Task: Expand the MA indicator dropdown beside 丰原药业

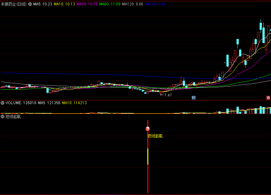Action: tap(30, 4)
